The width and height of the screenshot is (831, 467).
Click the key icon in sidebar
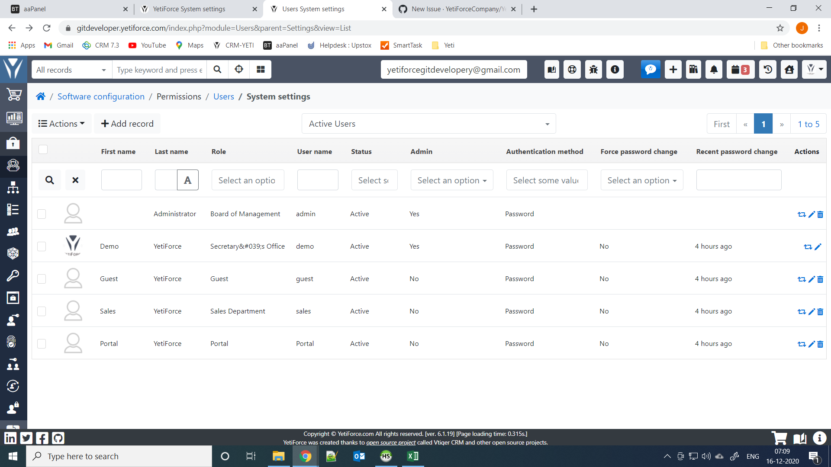point(13,275)
